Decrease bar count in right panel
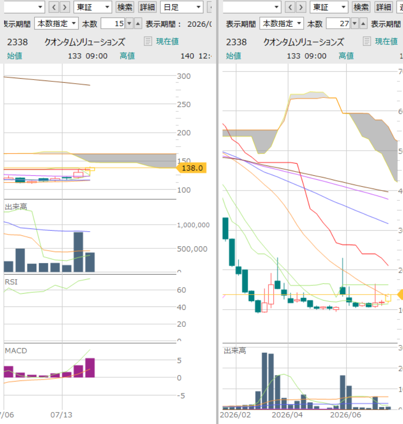Image resolution: width=403 pixels, height=424 pixels. 354,24
